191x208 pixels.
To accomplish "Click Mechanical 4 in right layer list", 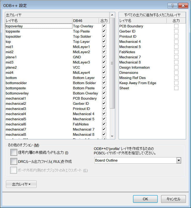I will (x=130, y=42).
